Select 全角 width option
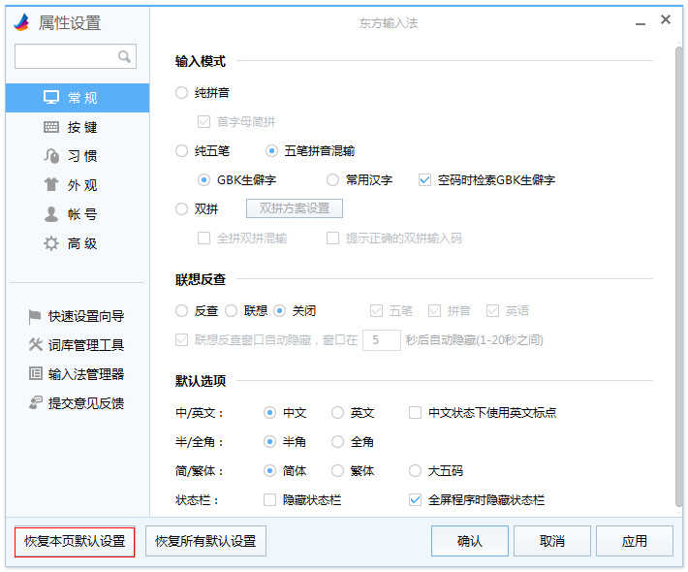The image size is (688, 572). (337, 442)
